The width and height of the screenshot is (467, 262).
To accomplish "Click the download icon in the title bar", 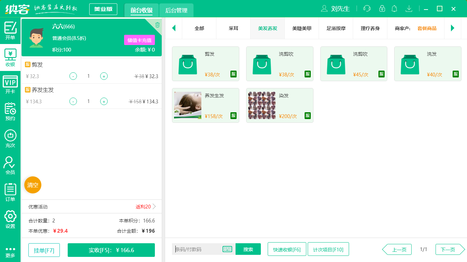I will pos(409,9).
